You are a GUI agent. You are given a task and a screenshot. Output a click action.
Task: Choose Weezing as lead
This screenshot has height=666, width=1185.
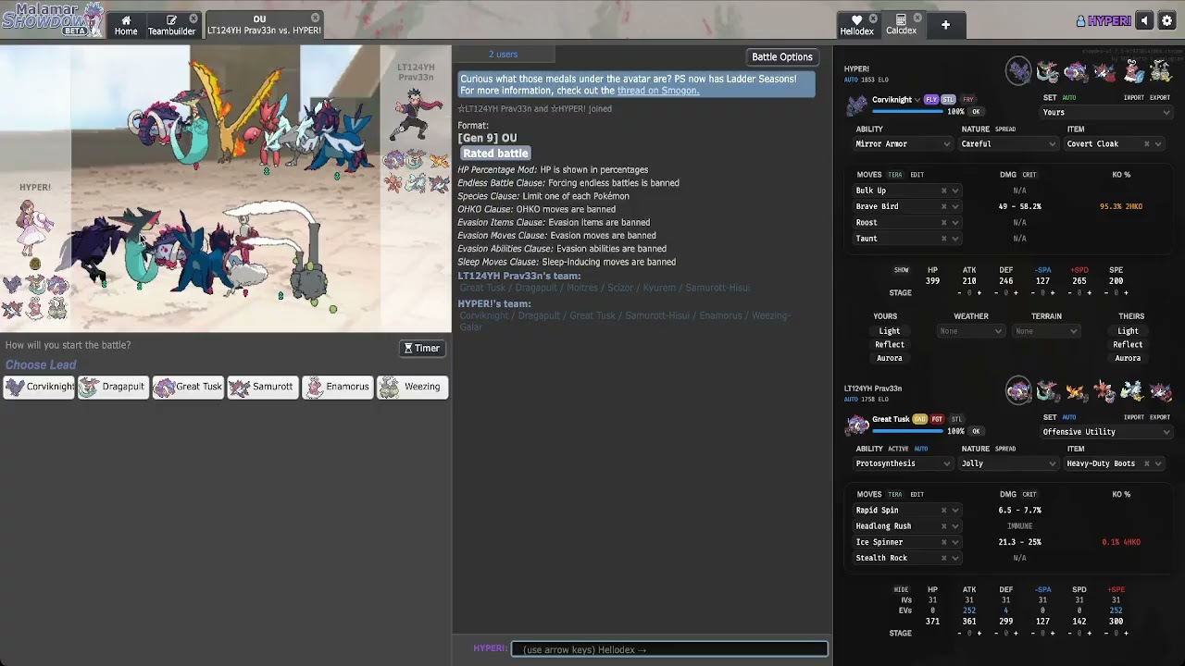pyautogui.click(x=413, y=387)
